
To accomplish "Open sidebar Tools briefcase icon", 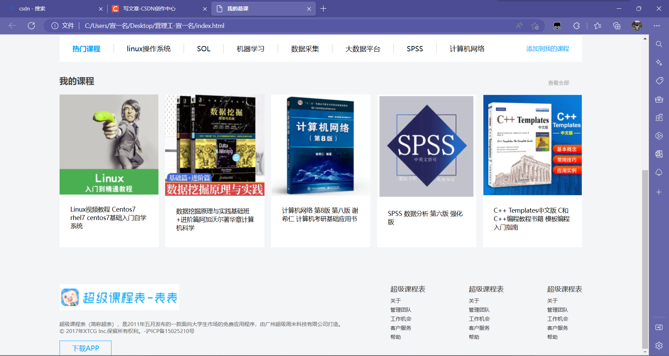I will (659, 99).
